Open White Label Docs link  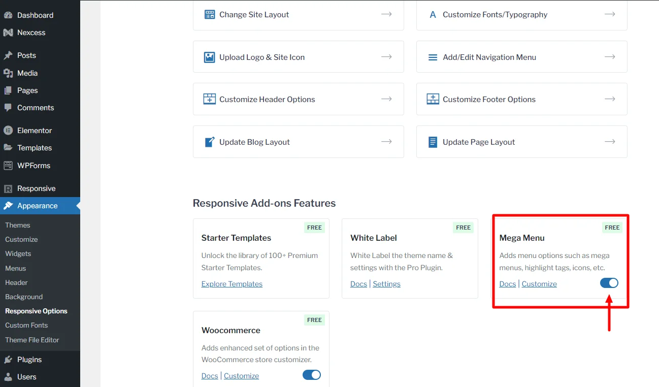point(358,284)
